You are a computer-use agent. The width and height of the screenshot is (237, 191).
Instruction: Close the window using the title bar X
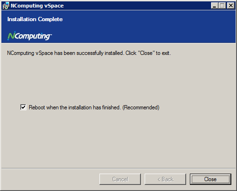click(x=231, y=6)
